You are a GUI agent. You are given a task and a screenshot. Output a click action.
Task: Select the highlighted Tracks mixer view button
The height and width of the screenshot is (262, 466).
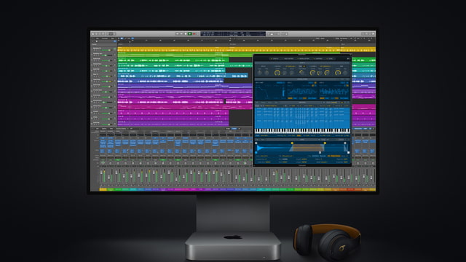[234, 129]
